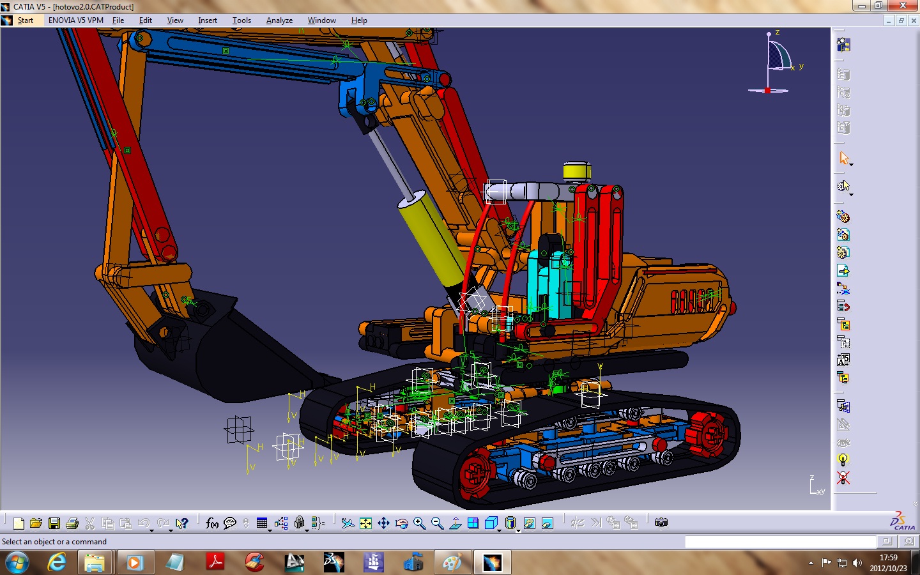
Task: Open the Window menu
Action: 322,20
